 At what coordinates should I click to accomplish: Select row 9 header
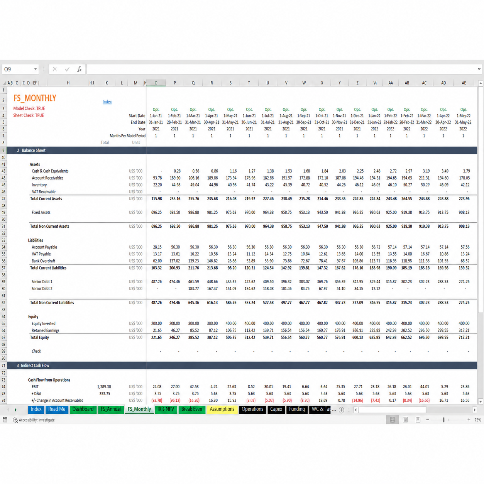3,151
